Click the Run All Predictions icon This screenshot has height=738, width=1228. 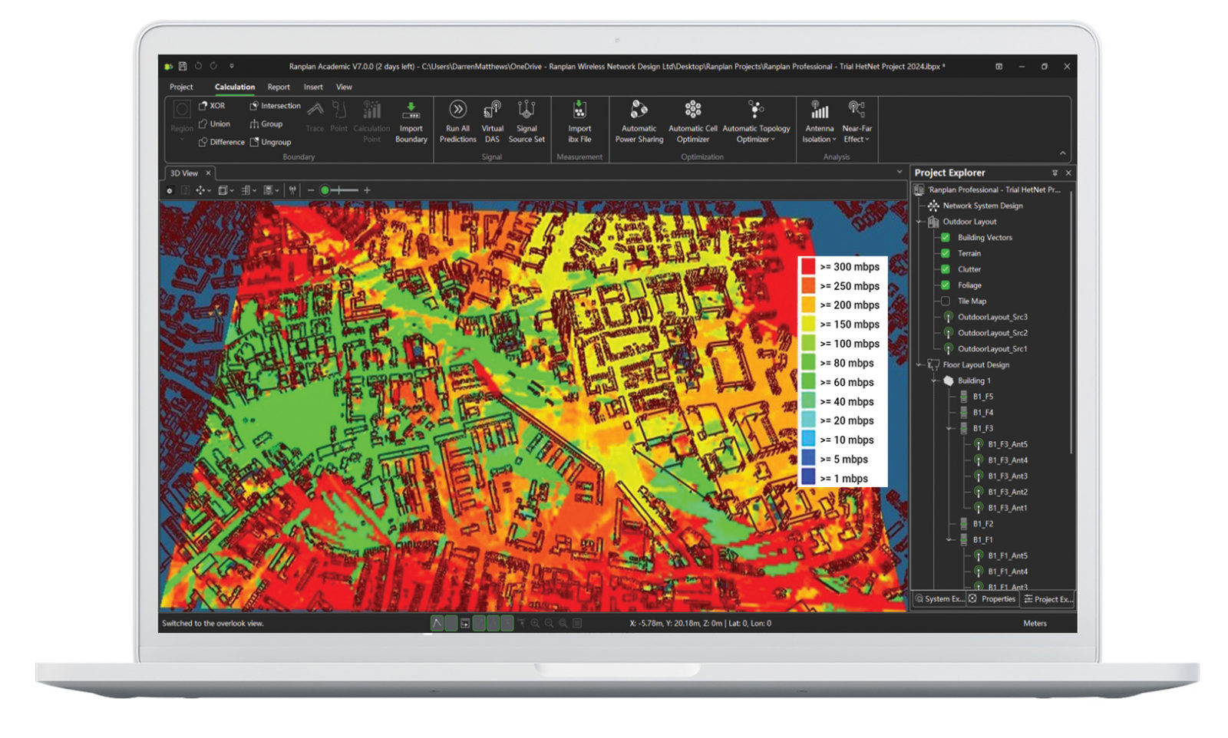pyautogui.click(x=457, y=110)
